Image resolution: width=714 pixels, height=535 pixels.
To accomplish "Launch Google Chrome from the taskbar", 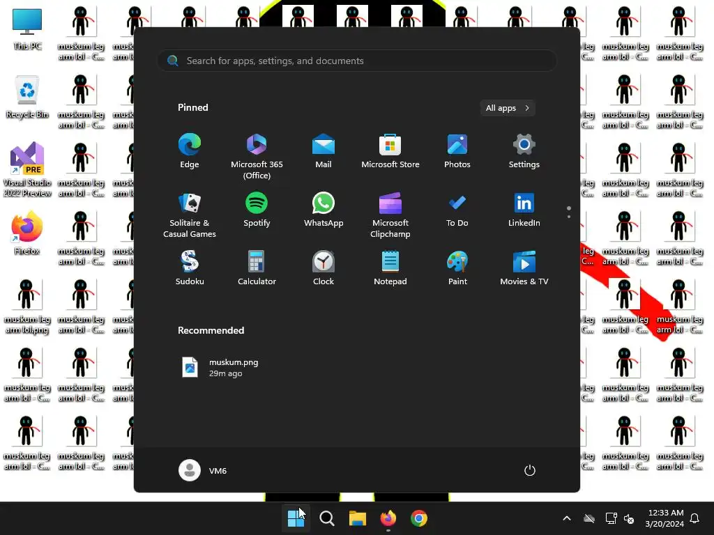I will coord(419,518).
